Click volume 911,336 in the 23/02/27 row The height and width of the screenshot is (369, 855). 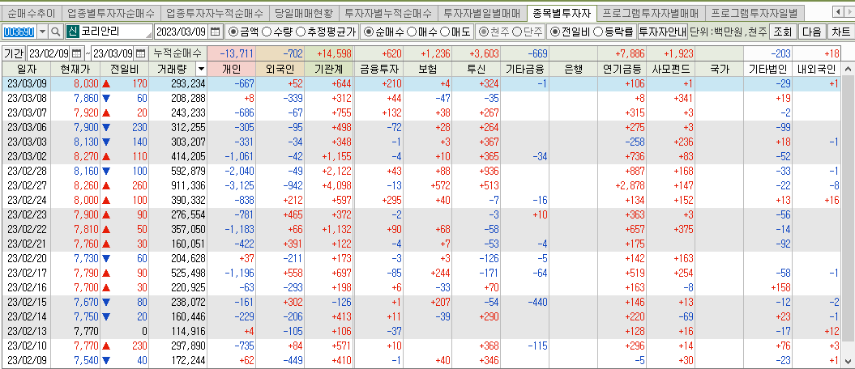point(186,184)
